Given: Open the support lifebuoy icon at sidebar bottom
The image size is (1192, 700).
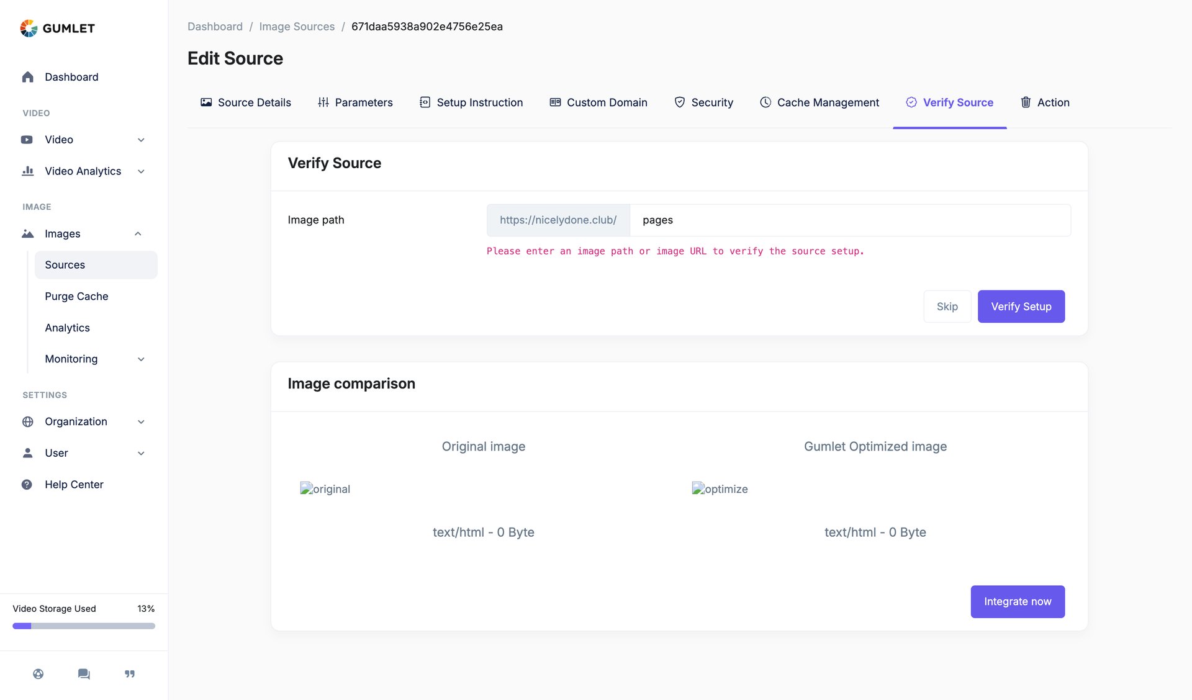Looking at the screenshot, I should [x=38, y=674].
